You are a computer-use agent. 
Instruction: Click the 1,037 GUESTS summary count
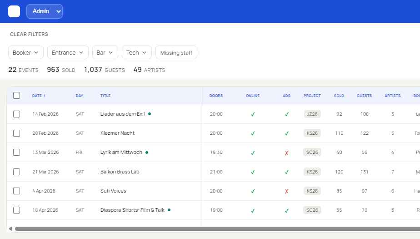point(105,70)
